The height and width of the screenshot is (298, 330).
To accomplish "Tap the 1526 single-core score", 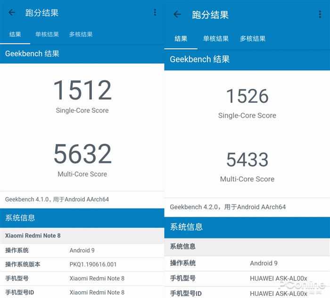I will pyautogui.click(x=247, y=96).
